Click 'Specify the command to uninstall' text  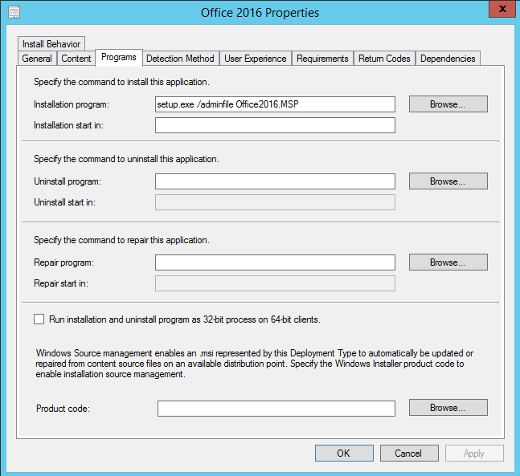coord(126,159)
